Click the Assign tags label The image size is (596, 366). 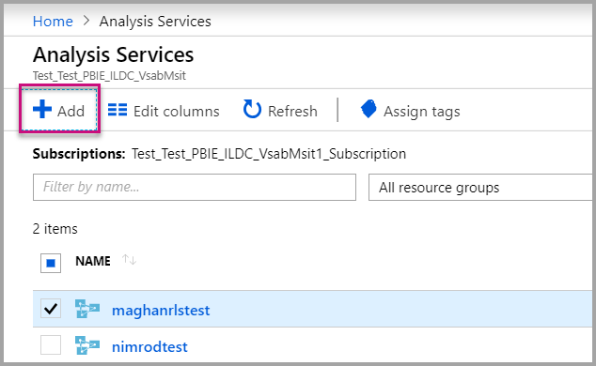click(421, 112)
